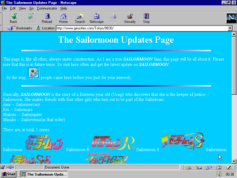This screenshot has height=178, width=237.
Task: Click the component bar drag handle
Action: [x=182, y=167]
